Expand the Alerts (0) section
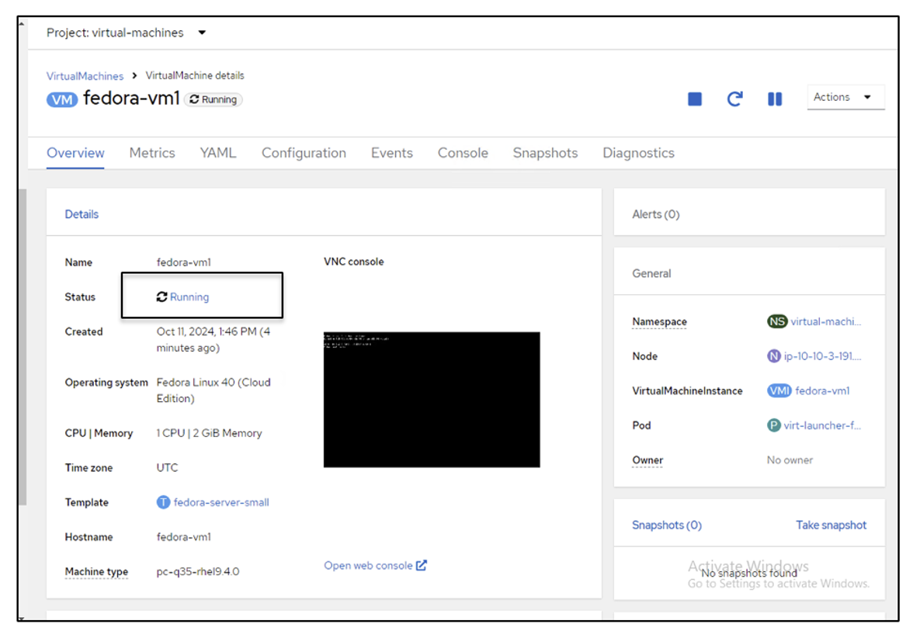 pos(657,213)
